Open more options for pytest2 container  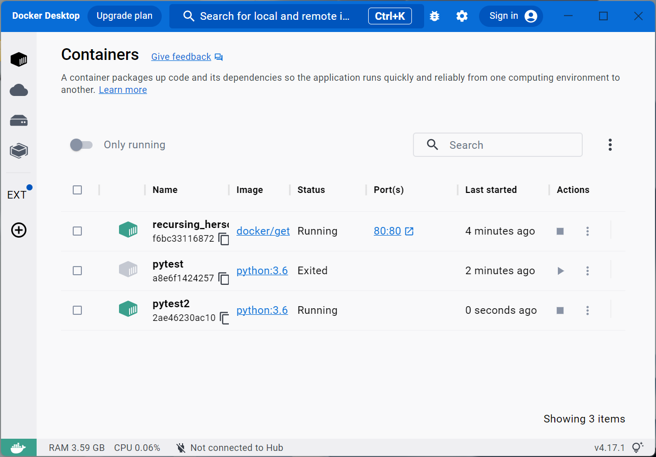587,310
